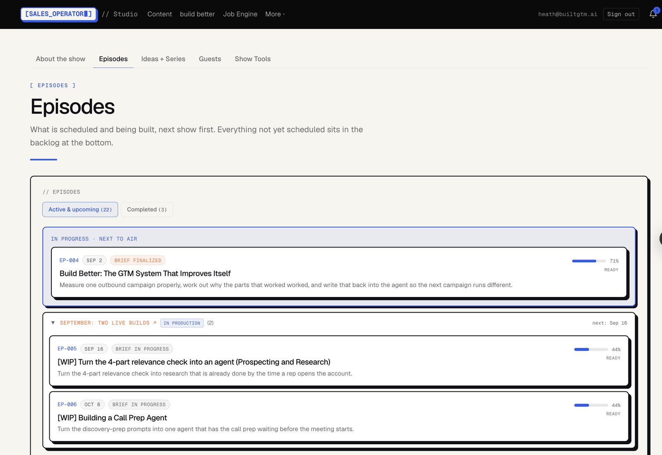Show Completed (3) episodes

click(x=147, y=209)
